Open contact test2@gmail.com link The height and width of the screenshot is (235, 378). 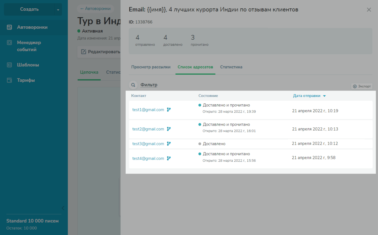pos(148,129)
